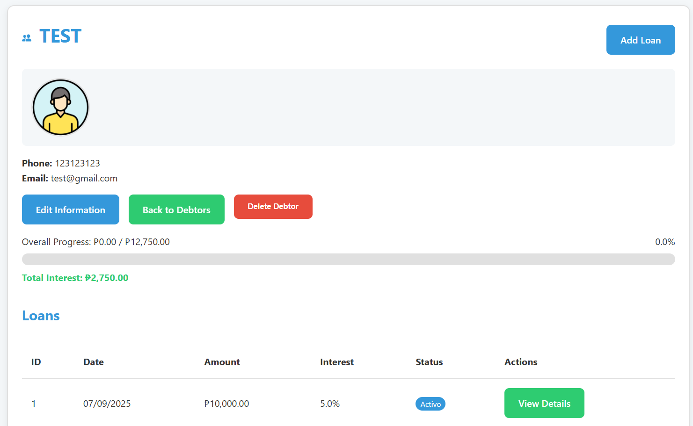
Task: View Details of loan ID 1
Action: pos(544,403)
